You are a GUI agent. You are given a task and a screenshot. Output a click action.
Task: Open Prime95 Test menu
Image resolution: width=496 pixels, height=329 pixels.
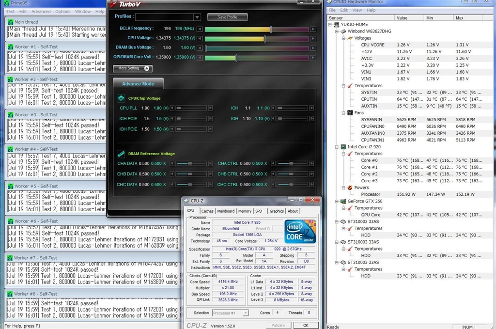pyautogui.click(x=11, y=12)
